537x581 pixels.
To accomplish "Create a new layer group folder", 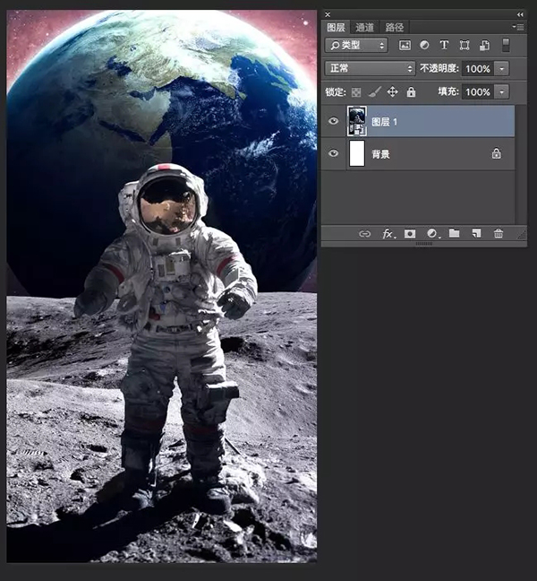I will (454, 233).
